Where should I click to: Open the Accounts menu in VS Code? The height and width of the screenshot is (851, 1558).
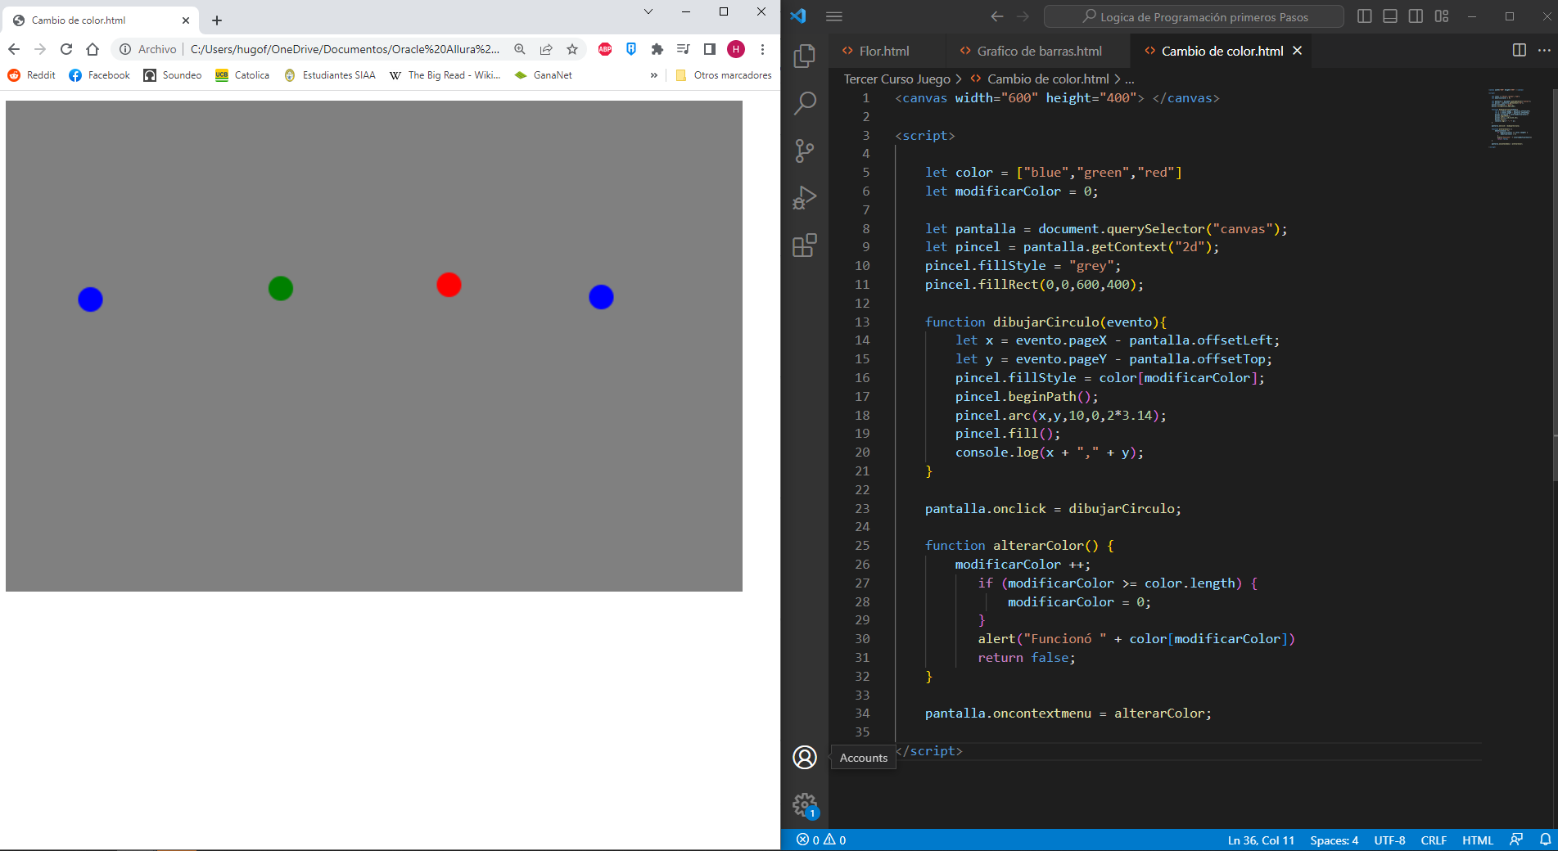pyautogui.click(x=805, y=758)
